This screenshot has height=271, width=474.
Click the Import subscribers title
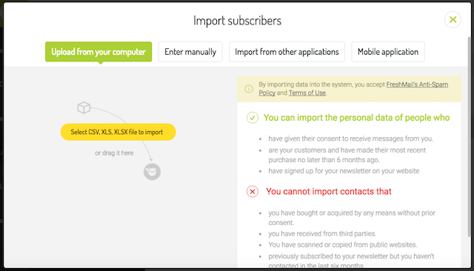tap(237, 21)
